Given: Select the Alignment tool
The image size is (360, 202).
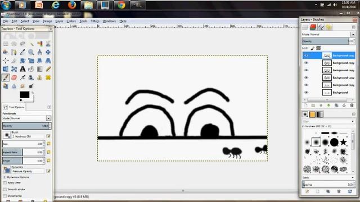Looking at the screenshot, I should (x=6, y=61).
